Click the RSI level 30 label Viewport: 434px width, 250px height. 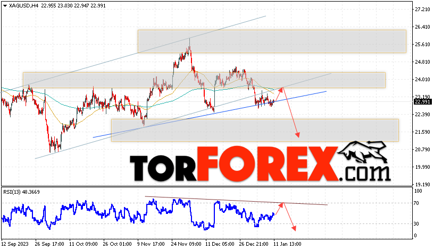(416, 224)
